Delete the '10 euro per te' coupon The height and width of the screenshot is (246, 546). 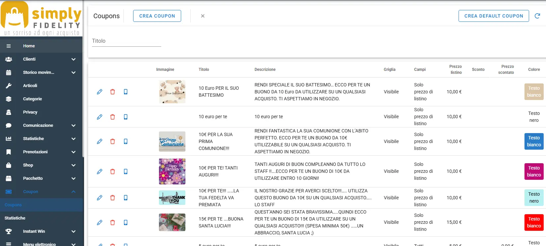(113, 117)
